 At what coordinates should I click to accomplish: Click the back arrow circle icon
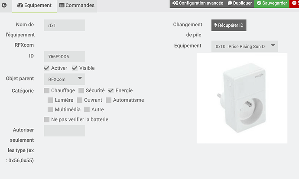[4, 5]
